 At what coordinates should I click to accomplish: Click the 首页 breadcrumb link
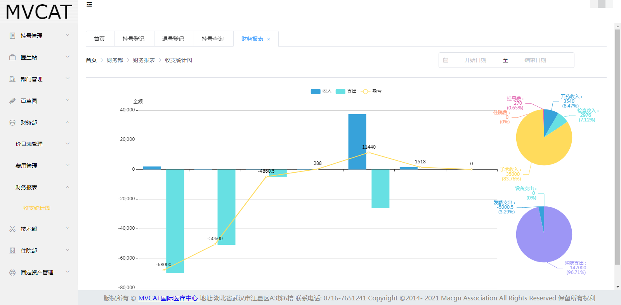click(91, 60)
